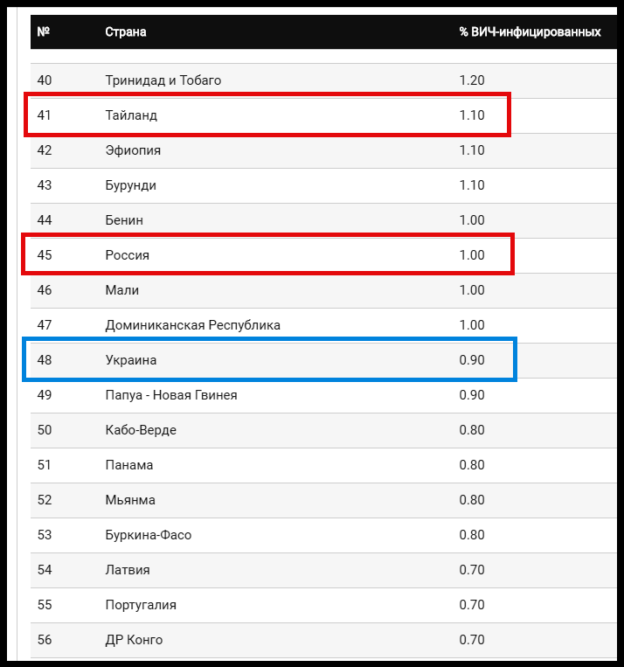Select the Кабо-Верде row

323,430
